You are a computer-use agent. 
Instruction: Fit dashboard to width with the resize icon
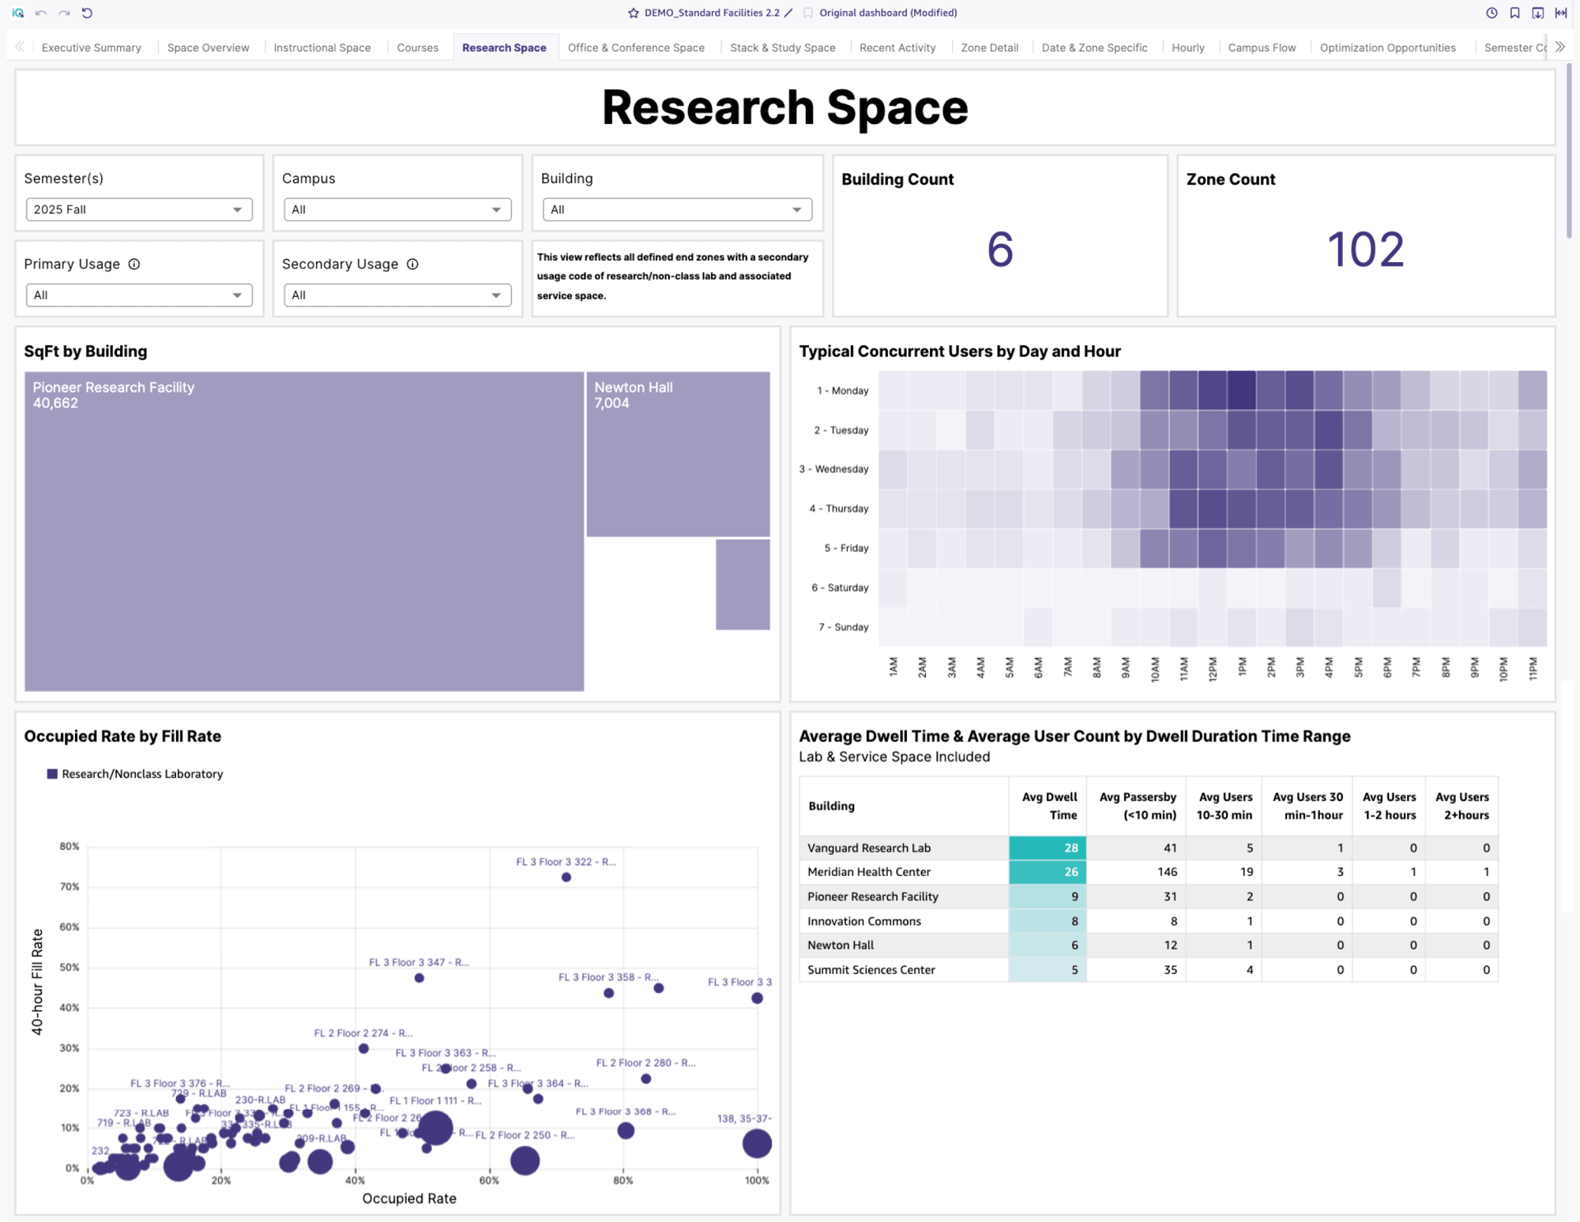(x=1561, y=13)
